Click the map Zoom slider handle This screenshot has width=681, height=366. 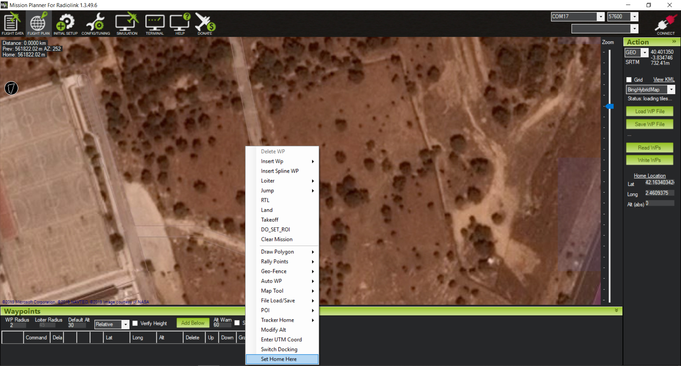609,106
